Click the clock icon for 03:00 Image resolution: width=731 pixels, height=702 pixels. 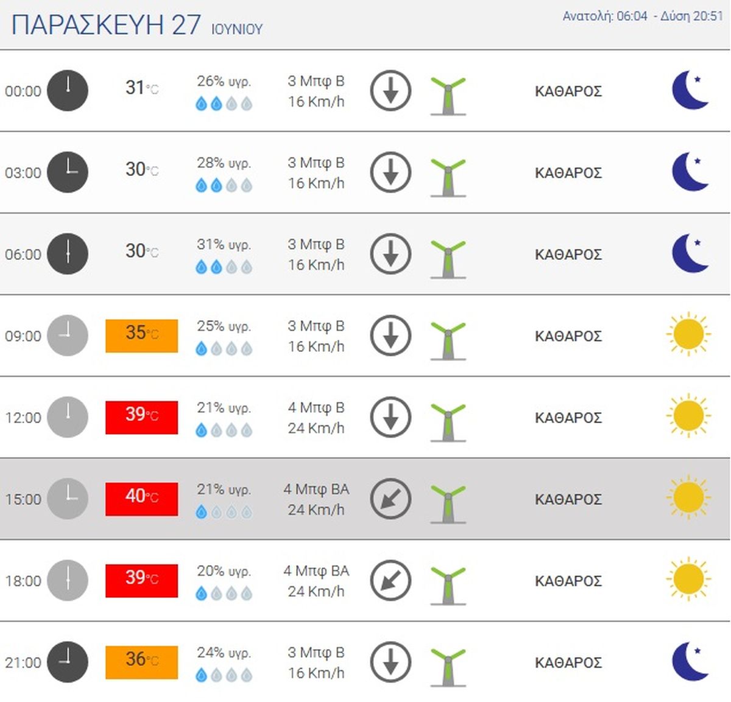click(x=68, y=172)
